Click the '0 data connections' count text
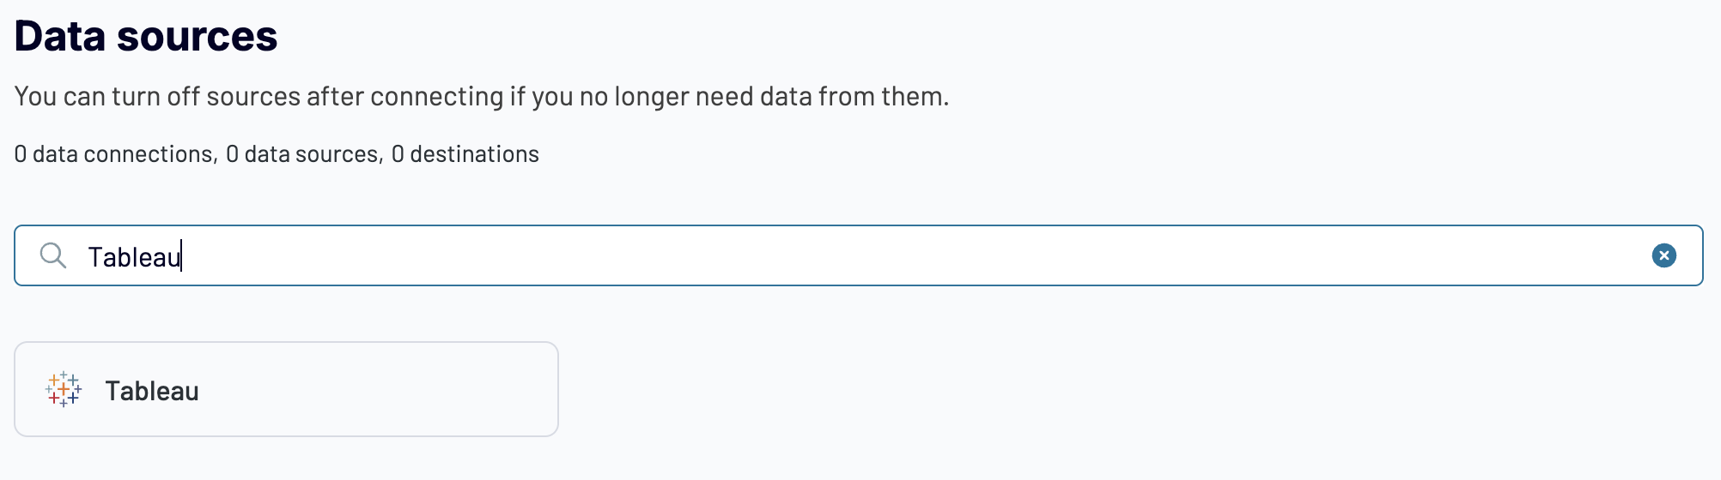 pos(113,154)
